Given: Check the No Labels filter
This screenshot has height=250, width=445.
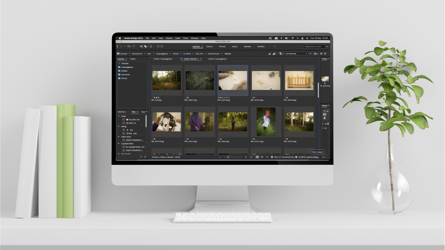Looking at the screenshot, I should pos(124,119).
